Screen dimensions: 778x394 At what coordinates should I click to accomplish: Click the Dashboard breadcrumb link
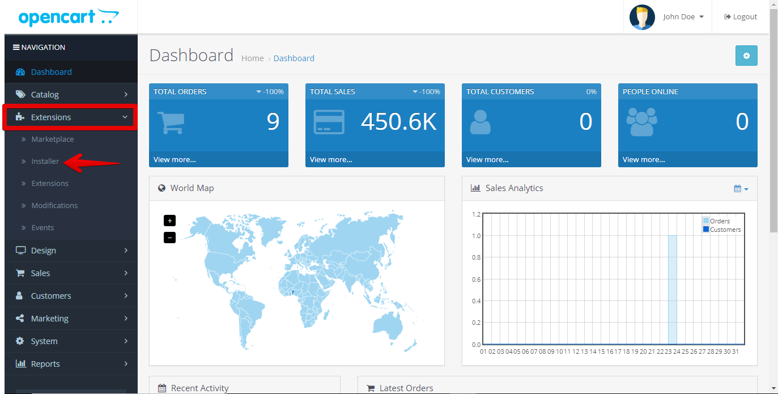pyautogui.click(x=294, y=58)
